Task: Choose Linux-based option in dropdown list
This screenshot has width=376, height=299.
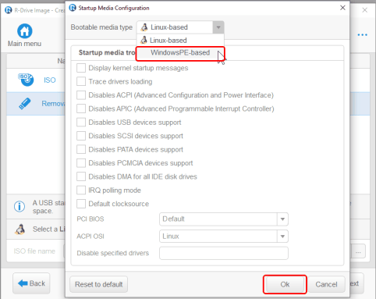Action: tap(180, 41)
